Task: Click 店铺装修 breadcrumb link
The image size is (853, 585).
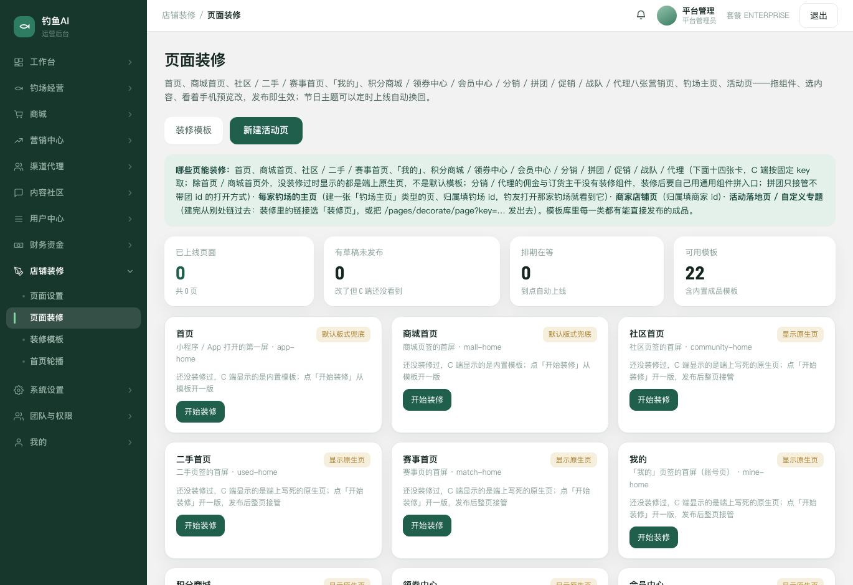Action: tap(179, 15)
